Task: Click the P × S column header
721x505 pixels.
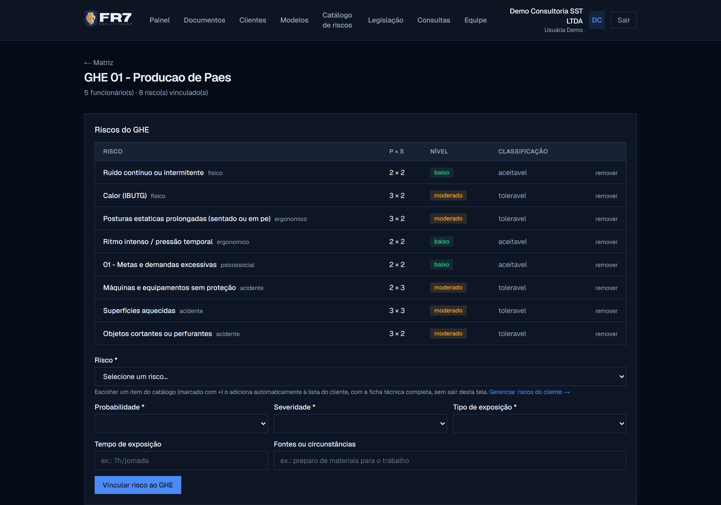Action: 396,151
